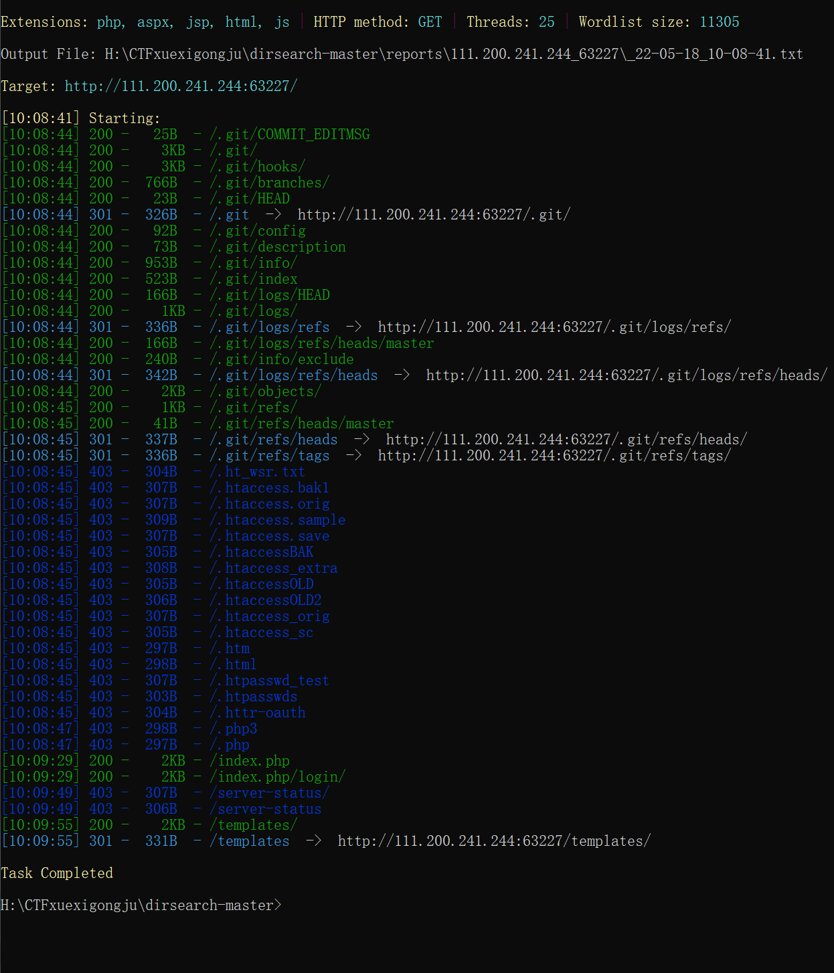Open redirect URL ending /.git/logs/refs/heads/
Screen dimensions: 834x973
coord(627,375)
